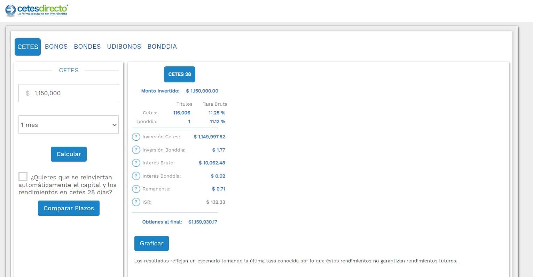Switch to the UDIBONOS tab
The image size is (533, 277).
click(124, 47)
